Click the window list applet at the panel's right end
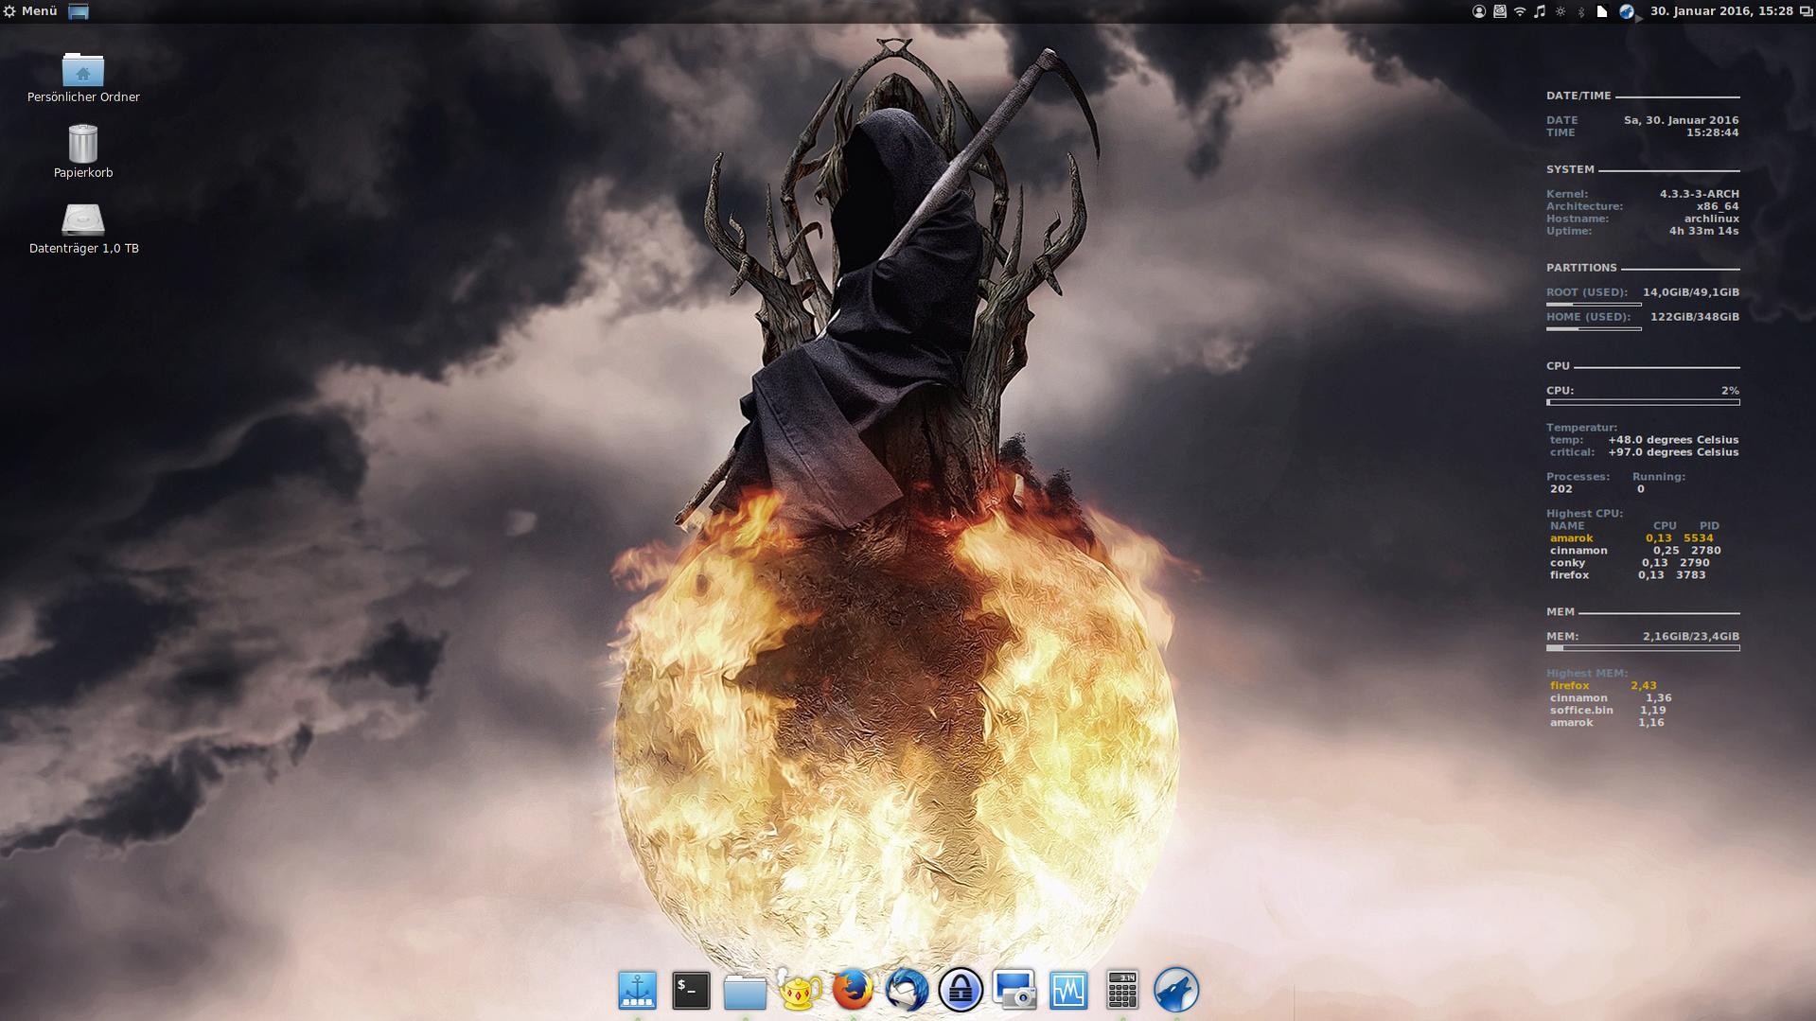Viewport: 1816px width, 1021px height. point(1806,11)
